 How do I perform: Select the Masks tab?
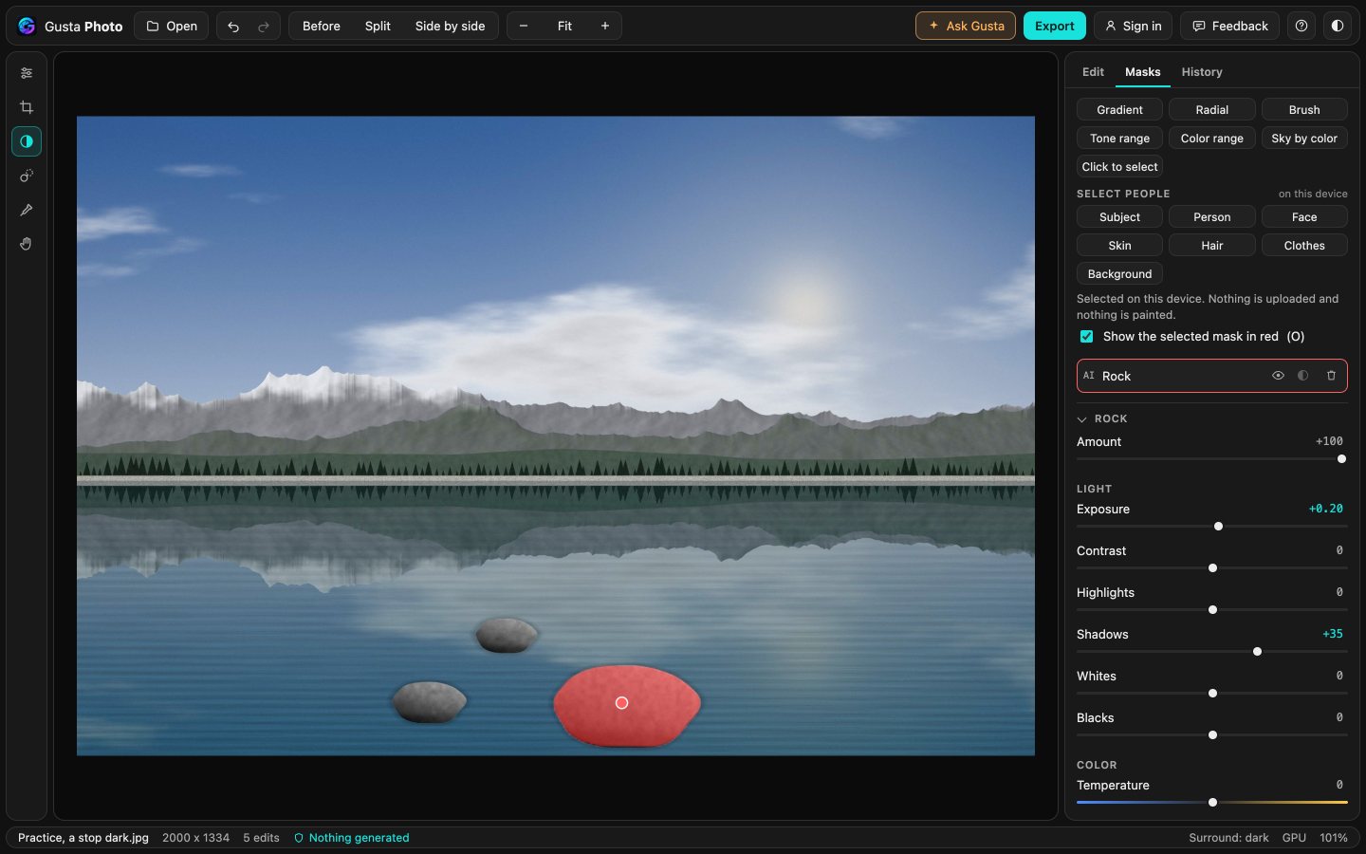point(1142,72)
